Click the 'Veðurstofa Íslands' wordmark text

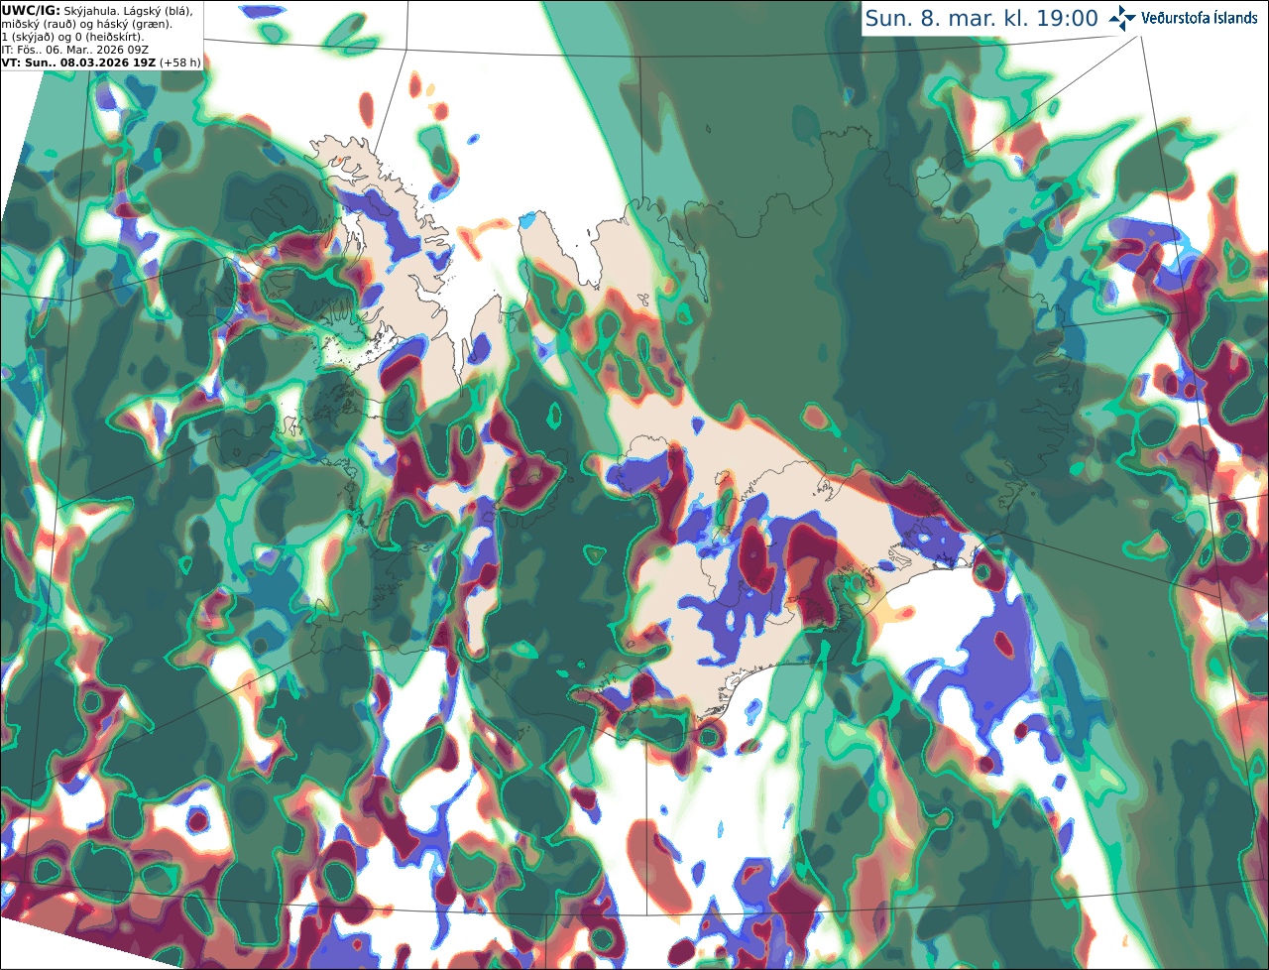point(1200,18)
